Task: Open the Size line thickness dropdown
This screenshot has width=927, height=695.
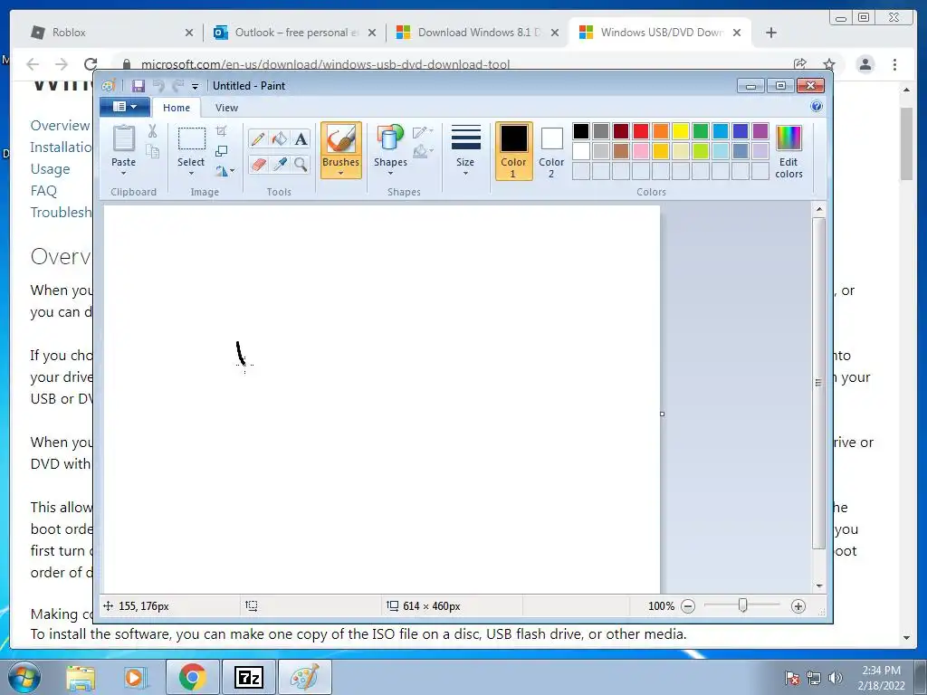Action: [465, 151]
